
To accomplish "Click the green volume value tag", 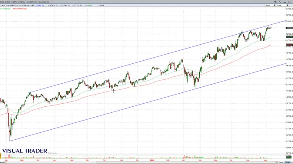I will coord(289,157).
